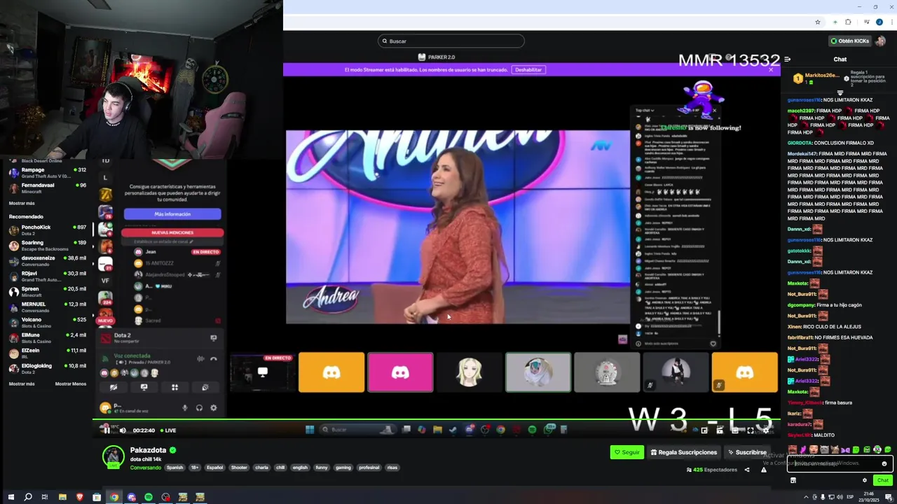The height and width of the screenshot is (504, 897).
Task: Open PonchoKick recommended channel
Action: coord(48,230)
